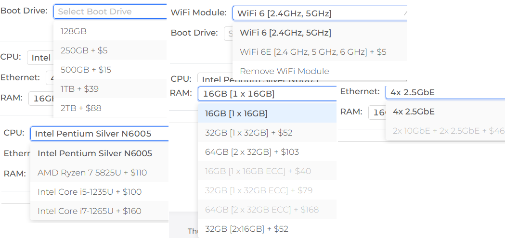This screenshot has height=238, width=505.
Task: Choose Remove WiFi Module option
Action: (284, 71)
